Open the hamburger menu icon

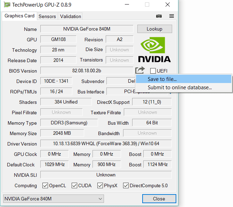tap(171, 16)
